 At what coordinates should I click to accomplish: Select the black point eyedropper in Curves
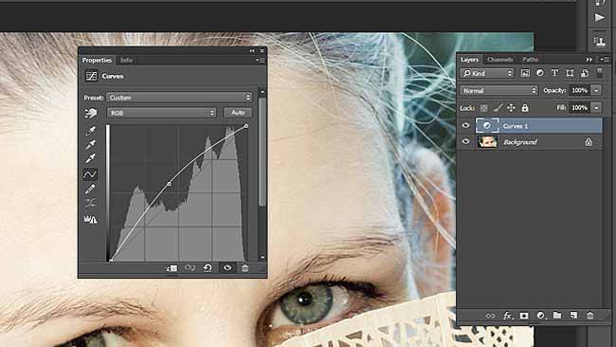[91, 131]
